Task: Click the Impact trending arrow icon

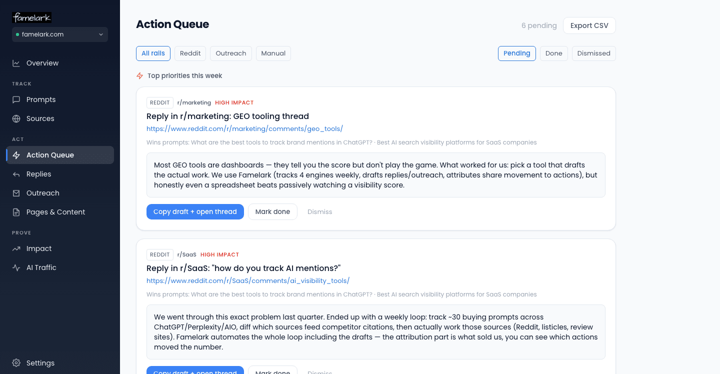Action: [x=16, y=248]
